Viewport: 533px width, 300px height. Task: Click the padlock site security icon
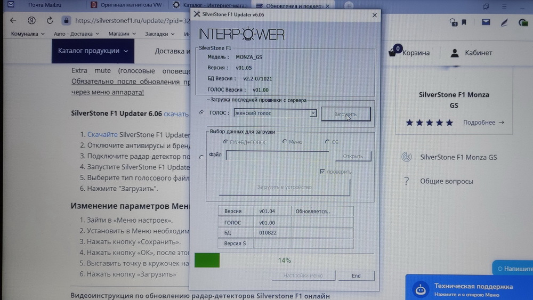point(66,20)
